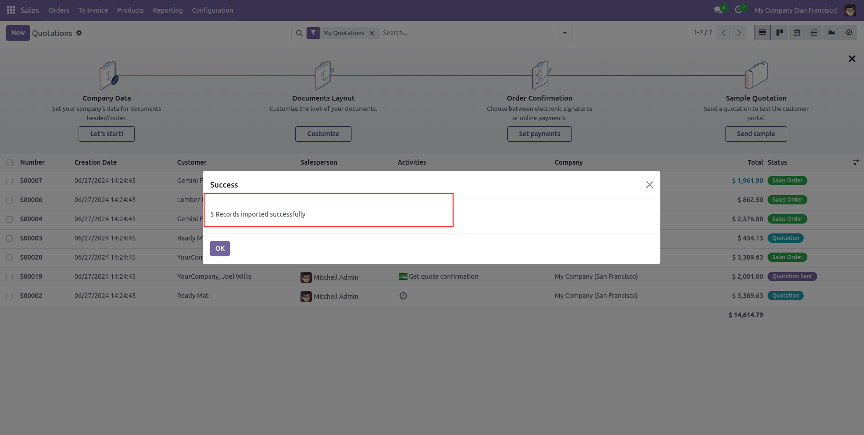Switch to Calendar view
864x435 pixels.
[x=797, y=32]
